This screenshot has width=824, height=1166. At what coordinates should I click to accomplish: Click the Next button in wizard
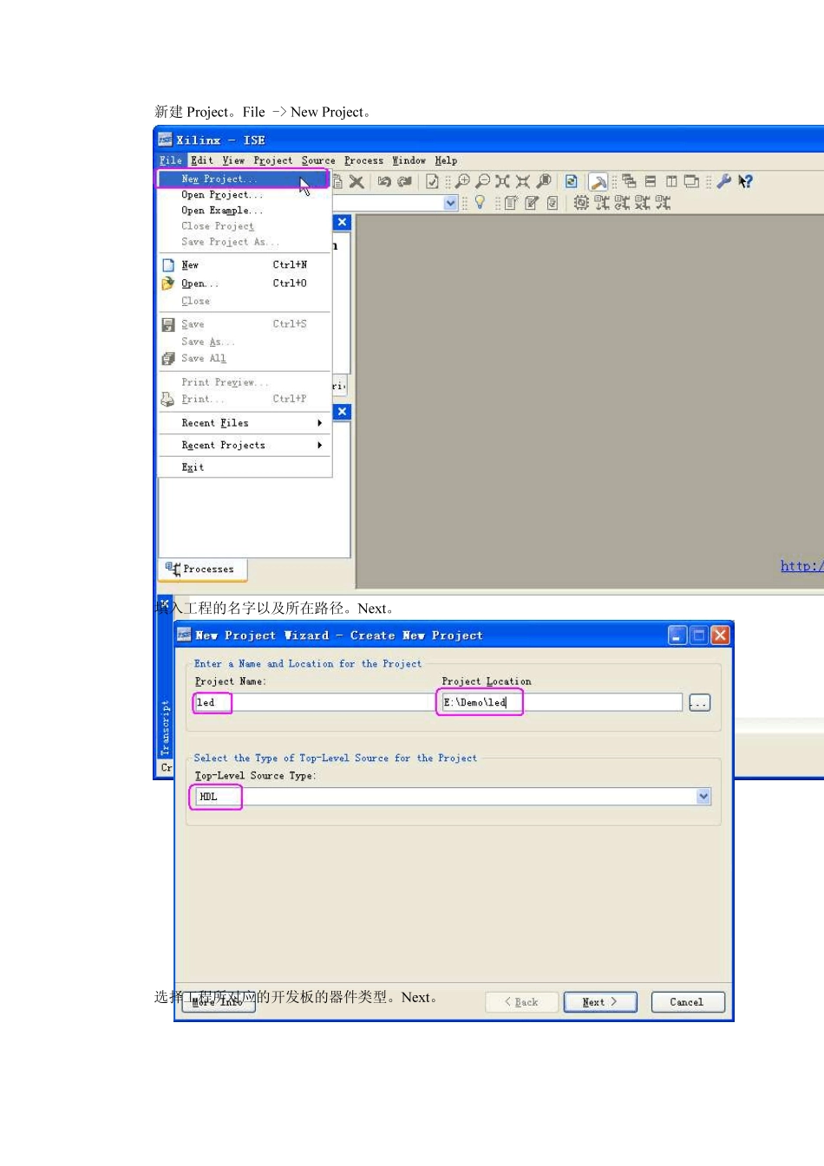pos(600,1002)
